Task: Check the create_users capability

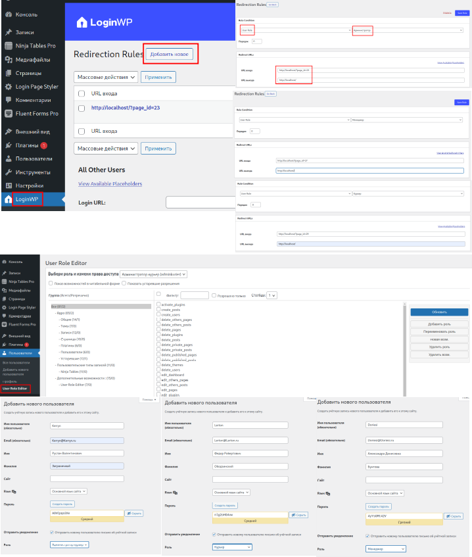Action: (x=158, y=314)
